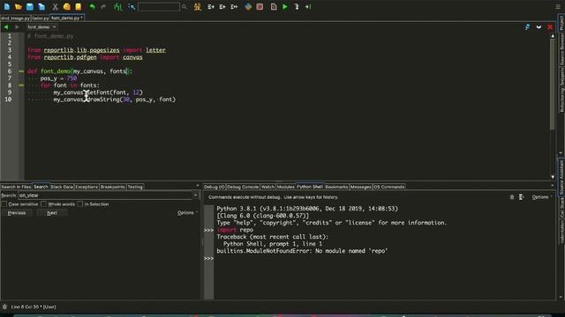
Task: Open left tool panel tab overflow arrow
Action: (x=198, y=186)
